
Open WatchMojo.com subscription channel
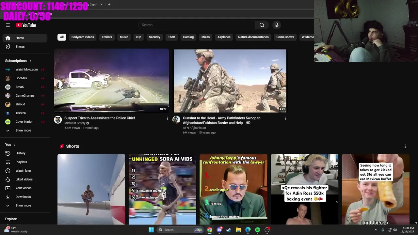[25, 70]
